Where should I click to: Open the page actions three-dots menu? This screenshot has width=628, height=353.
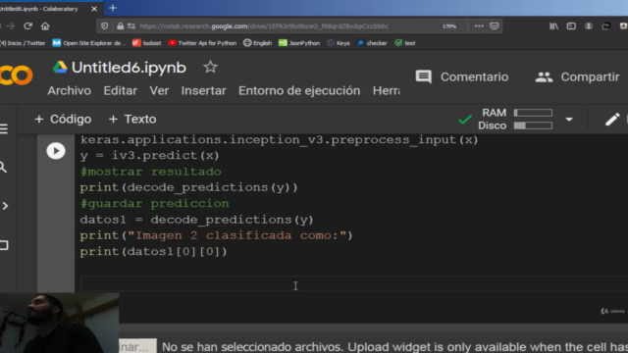479,26
